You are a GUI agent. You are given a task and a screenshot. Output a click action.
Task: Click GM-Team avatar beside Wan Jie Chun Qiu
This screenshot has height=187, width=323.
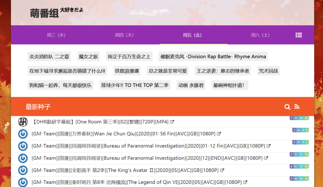tap(23, 134)
